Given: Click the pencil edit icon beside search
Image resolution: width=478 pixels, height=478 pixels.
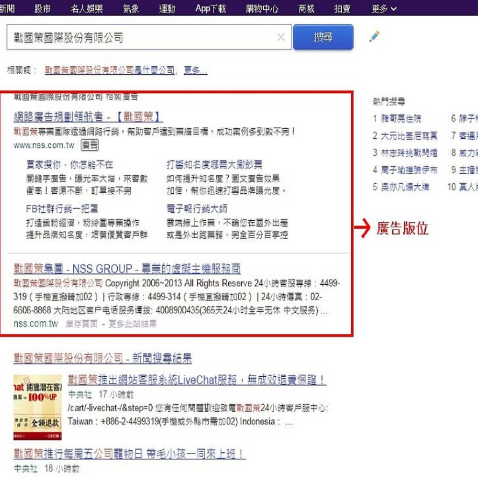Looking at the screenshot, I should point(374,36).
